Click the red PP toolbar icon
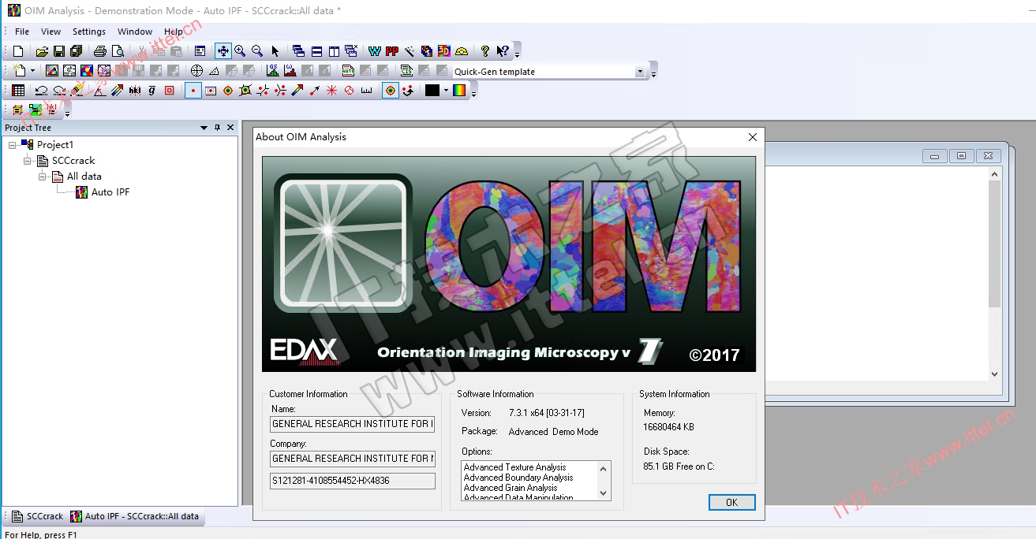 pyautogui.click(x=392, y=51)
